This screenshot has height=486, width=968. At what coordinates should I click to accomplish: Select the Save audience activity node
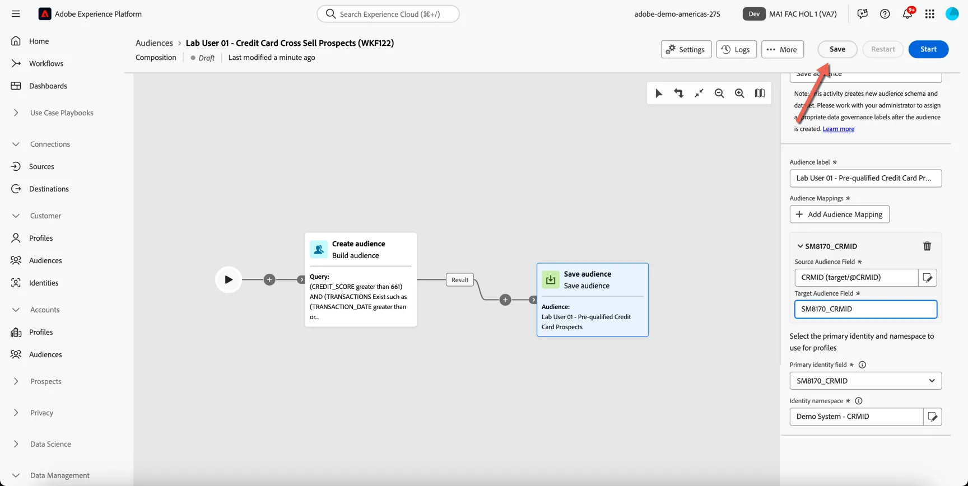(x=593, y=300)
